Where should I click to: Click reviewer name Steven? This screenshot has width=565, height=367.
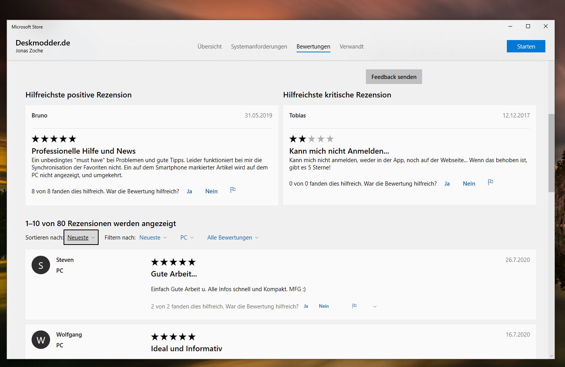click(x=65, y=260)
